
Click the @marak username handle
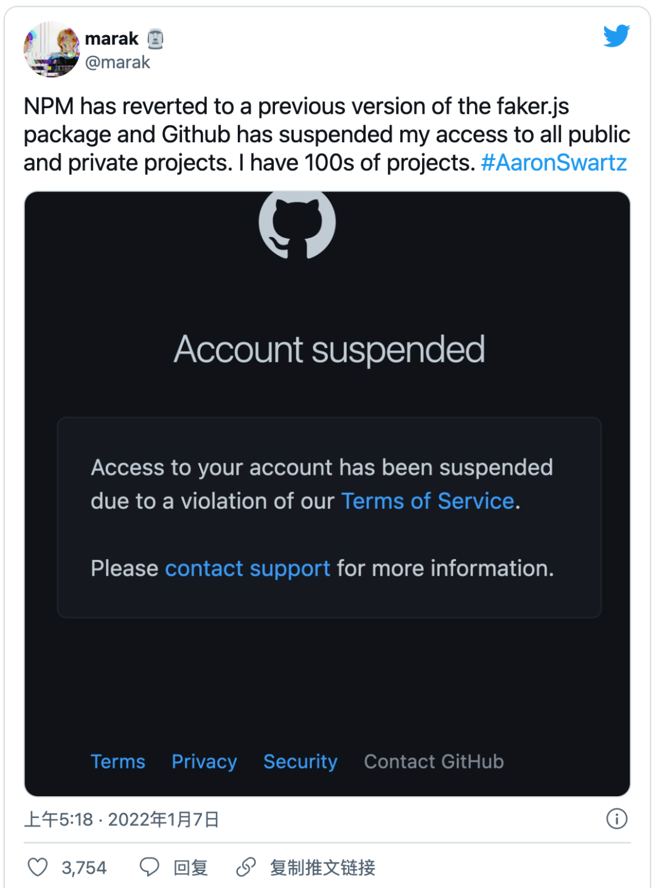point(117,63)
